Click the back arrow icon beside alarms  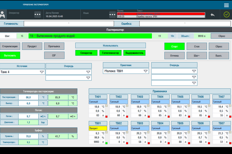coord(213,15)
